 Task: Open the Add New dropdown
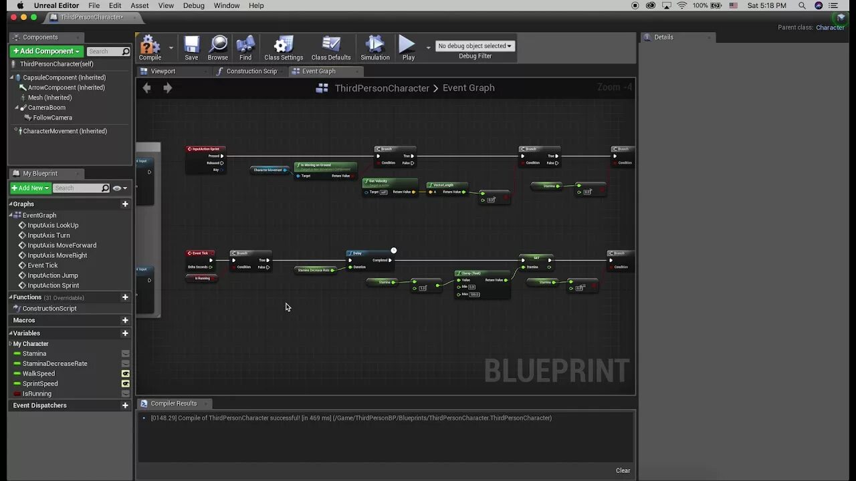(30, 188)
